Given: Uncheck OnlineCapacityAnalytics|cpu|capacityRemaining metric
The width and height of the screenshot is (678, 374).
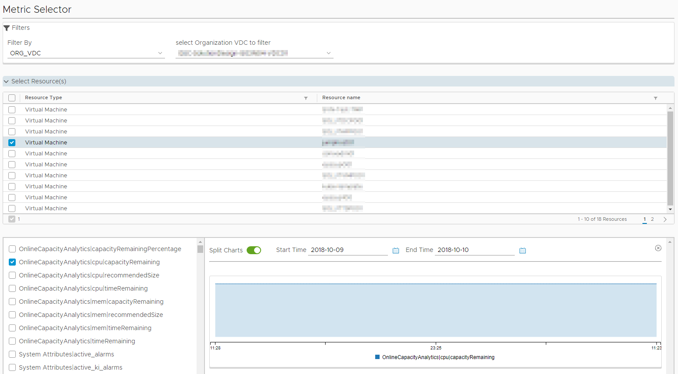Looking at the screenshot, I should (12, 262).
